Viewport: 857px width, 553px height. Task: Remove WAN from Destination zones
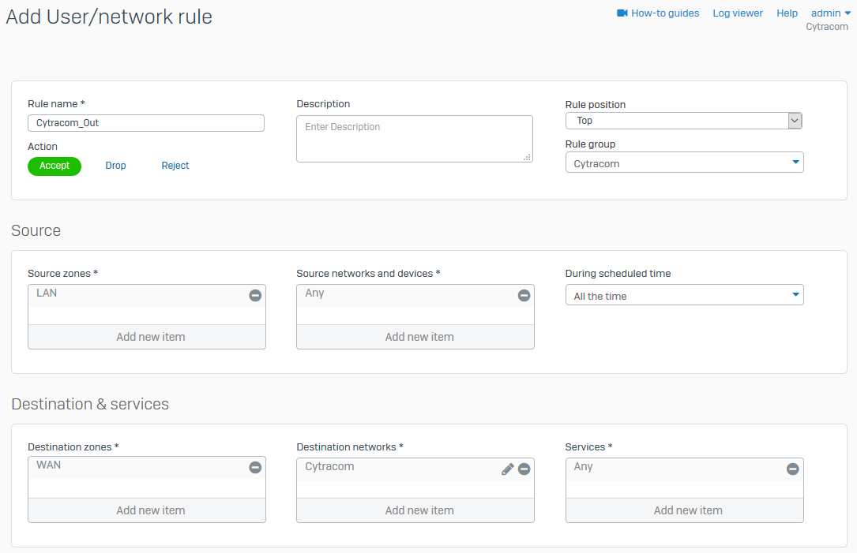tap(255, 467)
